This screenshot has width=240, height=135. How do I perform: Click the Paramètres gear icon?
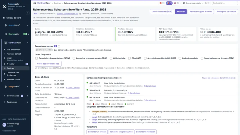(4, 102)
